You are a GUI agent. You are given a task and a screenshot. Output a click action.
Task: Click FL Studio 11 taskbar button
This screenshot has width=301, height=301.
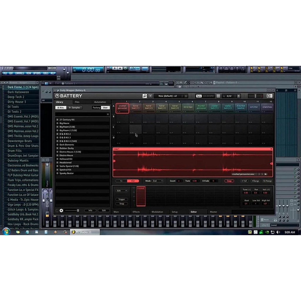(x=85, y=232)
